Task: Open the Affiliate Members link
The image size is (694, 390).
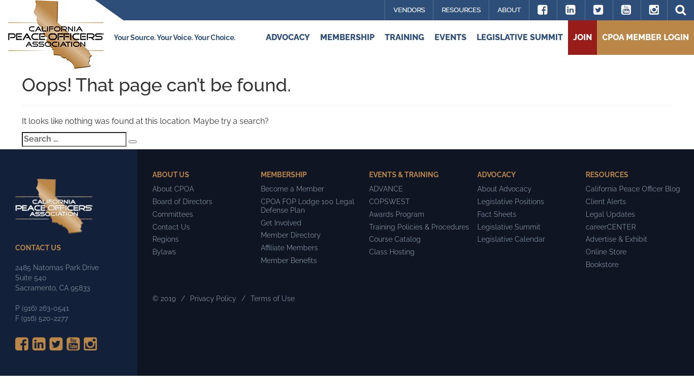Action: pyautogui.click(x=289, y=248)
